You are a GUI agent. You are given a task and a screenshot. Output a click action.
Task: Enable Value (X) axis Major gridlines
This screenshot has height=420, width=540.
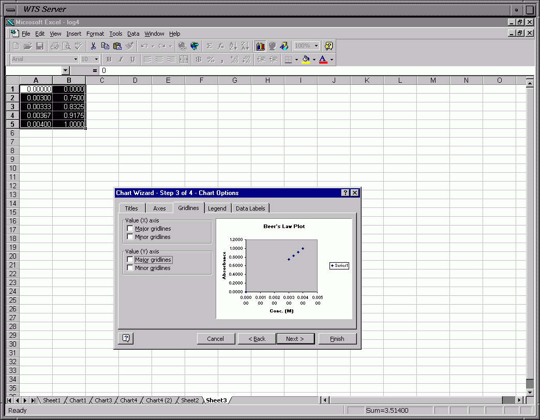tap(130, 229)
